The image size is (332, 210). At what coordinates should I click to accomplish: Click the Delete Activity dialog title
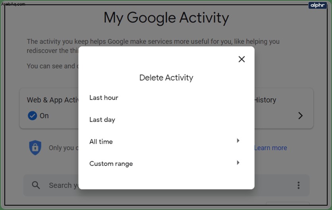coord(166,78)
